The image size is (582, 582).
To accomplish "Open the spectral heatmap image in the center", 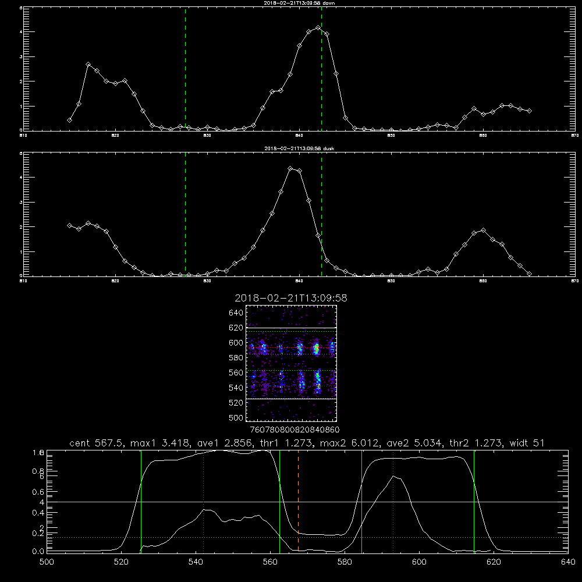I will coord(292,363).
